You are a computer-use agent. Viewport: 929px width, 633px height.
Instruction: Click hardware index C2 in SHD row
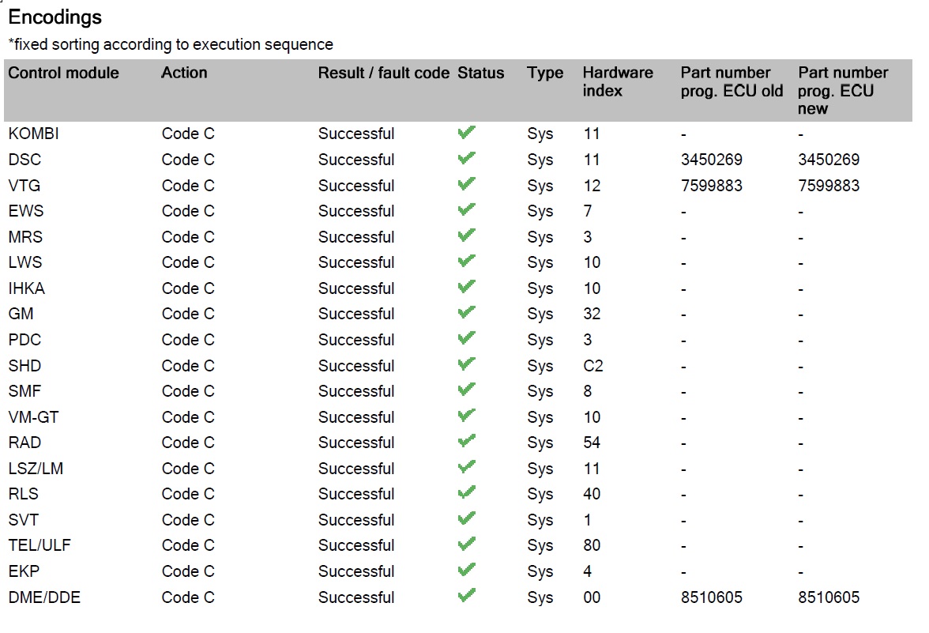point(593,366)
